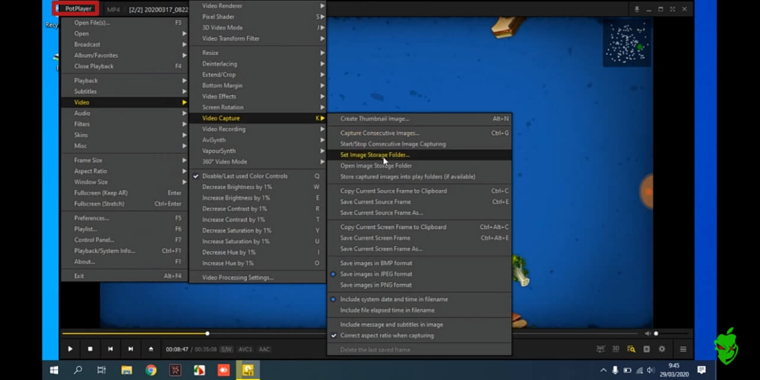Toggle the S/W decoder indicator
The image size is (760, 380).
coord(226,349)
